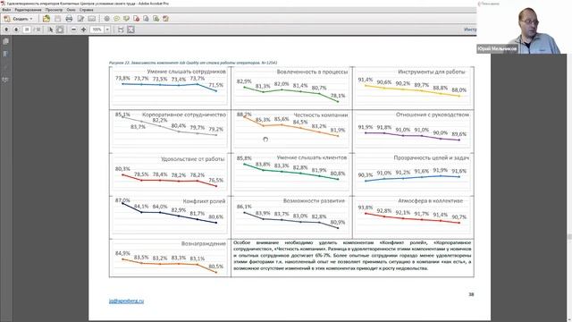
Task: Open the Файл menu
Action: 6,10
